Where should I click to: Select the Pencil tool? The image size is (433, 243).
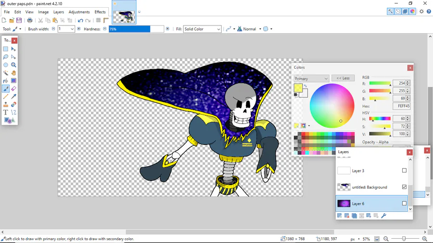pyautogui.click(x=5, y=97)
